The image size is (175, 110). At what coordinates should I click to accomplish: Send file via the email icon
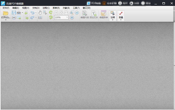19,17
